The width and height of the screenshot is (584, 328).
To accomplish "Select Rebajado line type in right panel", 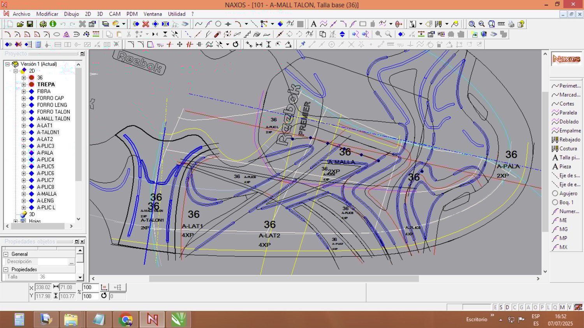I will pos(569,140).
